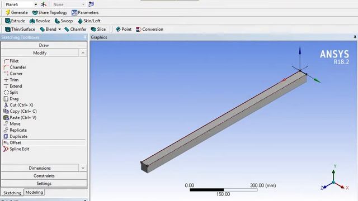Select the Duplicate tool
358x201 pixels.
pos(16,136)
